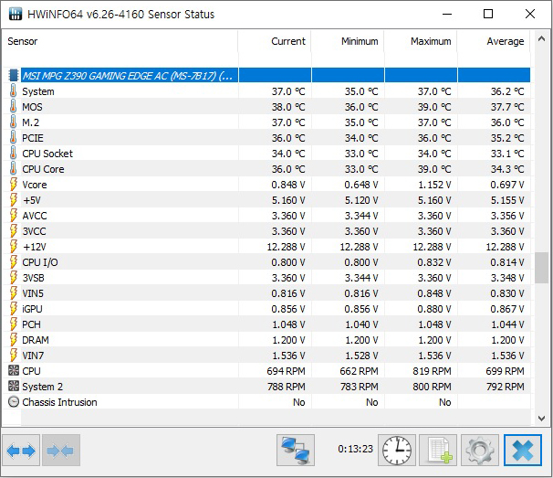Click the thermometer icon beside CPU Core
The width and height of the screenshot is (553, 478).
13,169
